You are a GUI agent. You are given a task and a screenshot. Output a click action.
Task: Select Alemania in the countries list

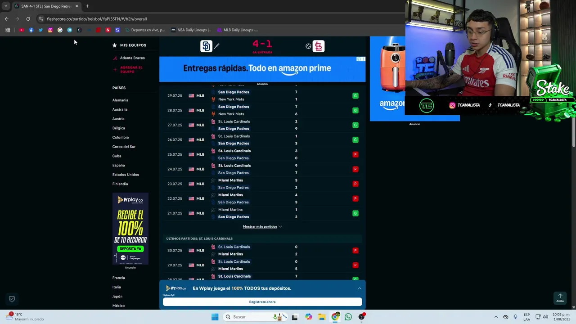[120, 100]
